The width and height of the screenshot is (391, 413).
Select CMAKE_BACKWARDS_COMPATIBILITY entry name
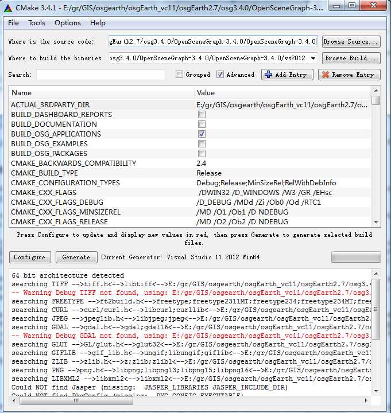[73, 163]
